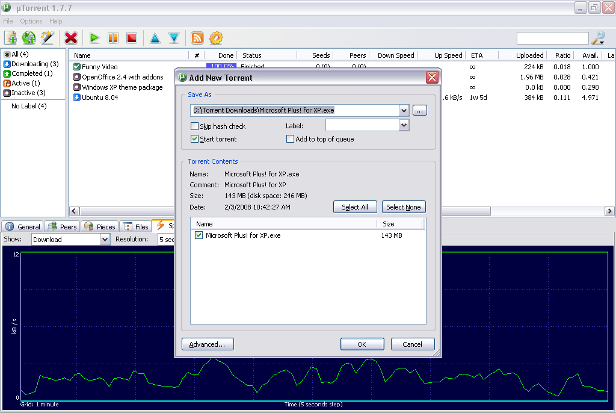This screenshot has width=616, height=413.
Task: Switch to the Peers tab
Action: 61,226
